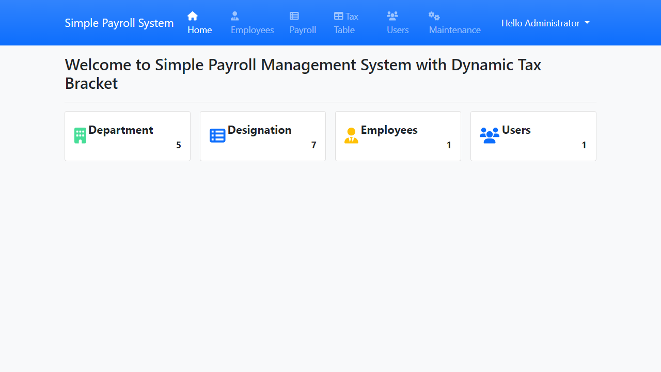Go to the Home menu label

pos(200,30)
